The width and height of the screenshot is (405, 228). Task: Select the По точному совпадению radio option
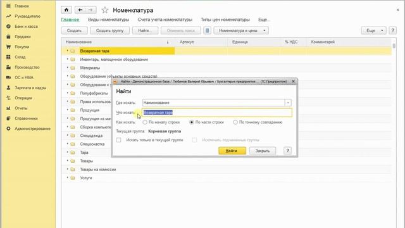235,122
